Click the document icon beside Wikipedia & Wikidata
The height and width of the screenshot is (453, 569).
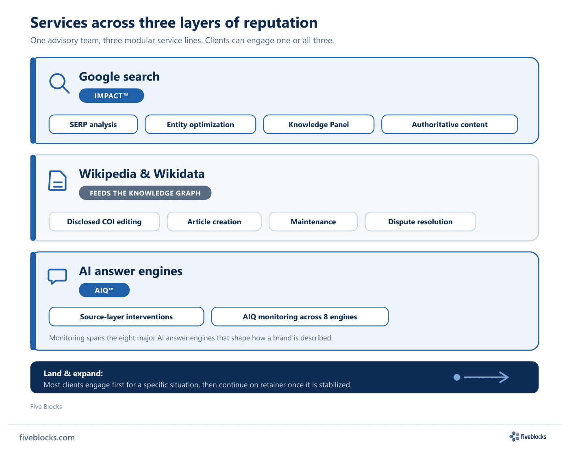point(57,180)
